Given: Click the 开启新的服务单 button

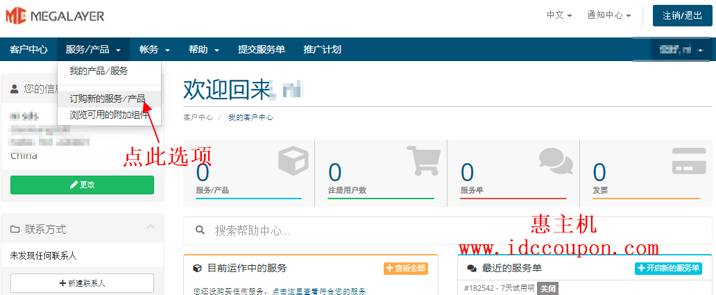Looking at the screenshot, I should 668,269.
